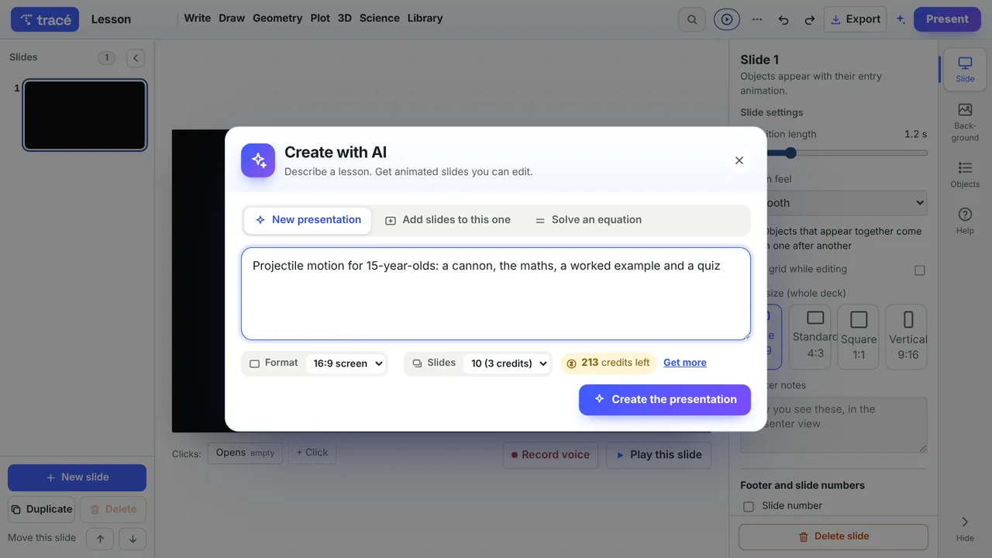Switch to New presentation tab

(308, 220)
